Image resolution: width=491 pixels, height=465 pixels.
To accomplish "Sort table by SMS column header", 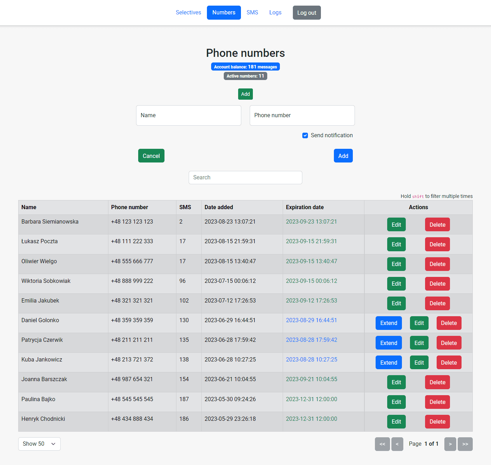I will click(185, 207).
